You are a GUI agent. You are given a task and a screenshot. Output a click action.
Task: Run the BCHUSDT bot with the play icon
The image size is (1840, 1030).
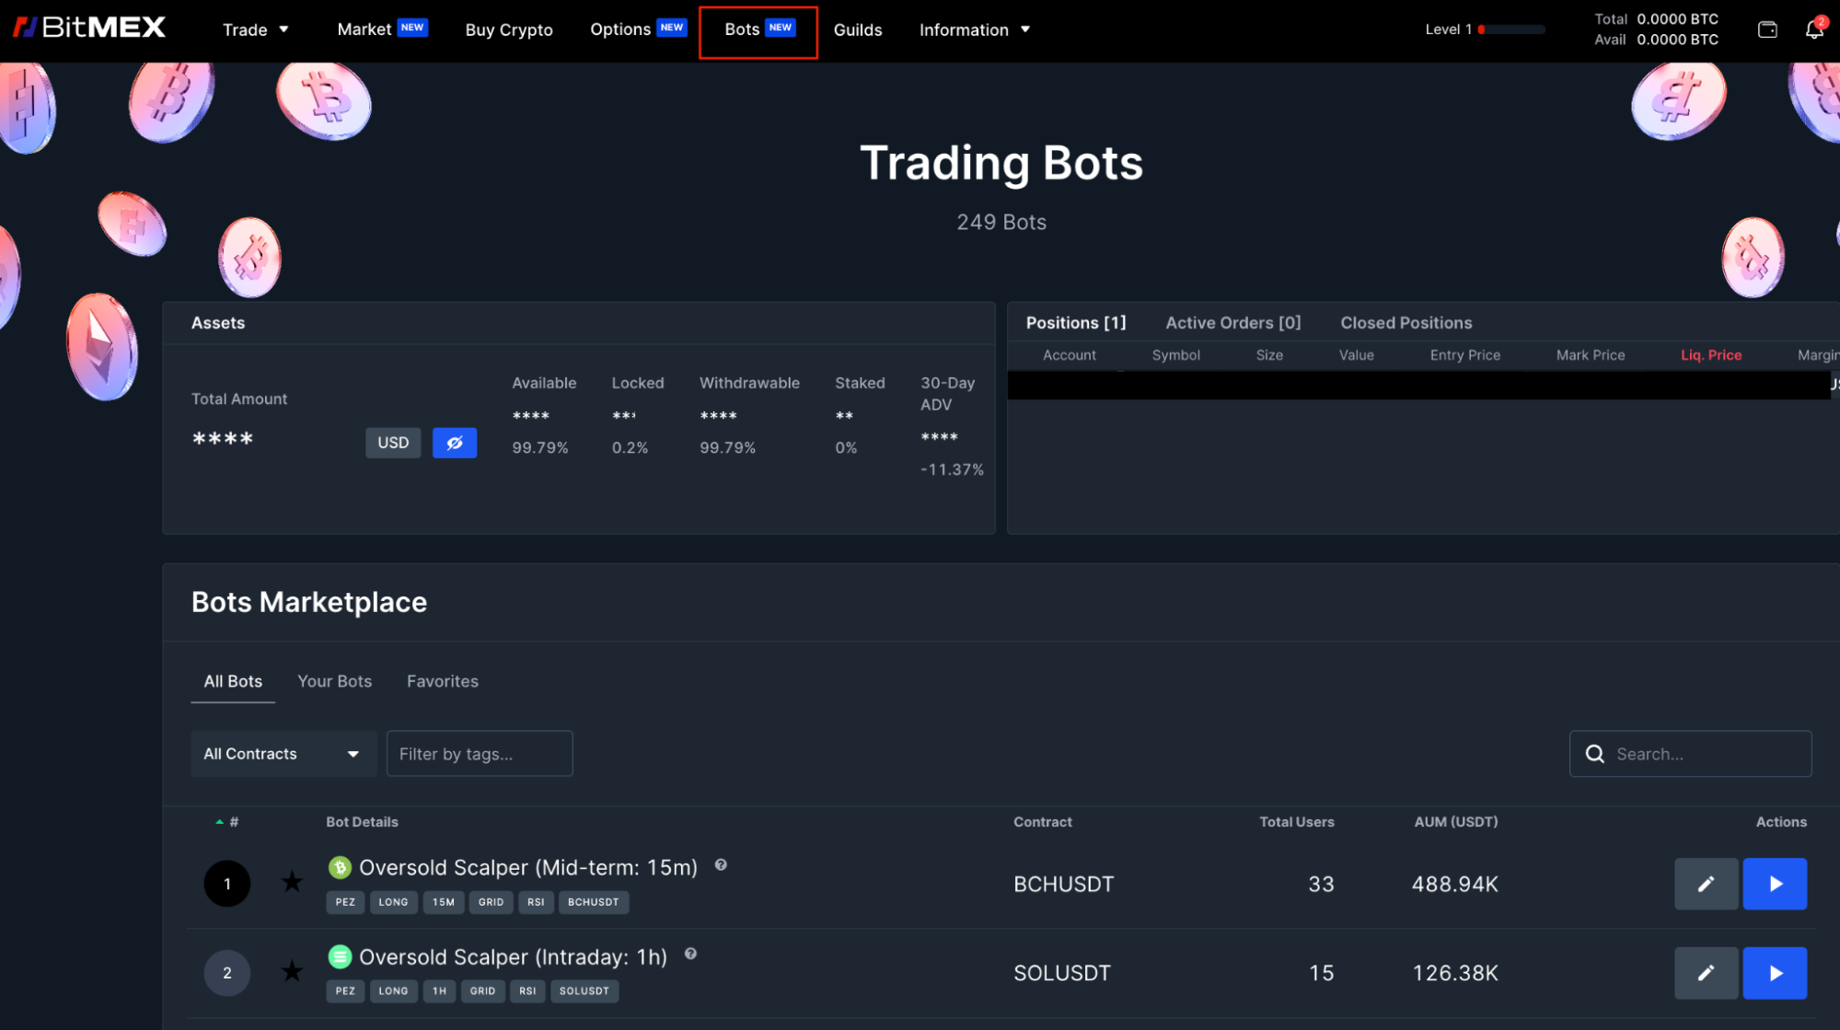coord(1775,884)
